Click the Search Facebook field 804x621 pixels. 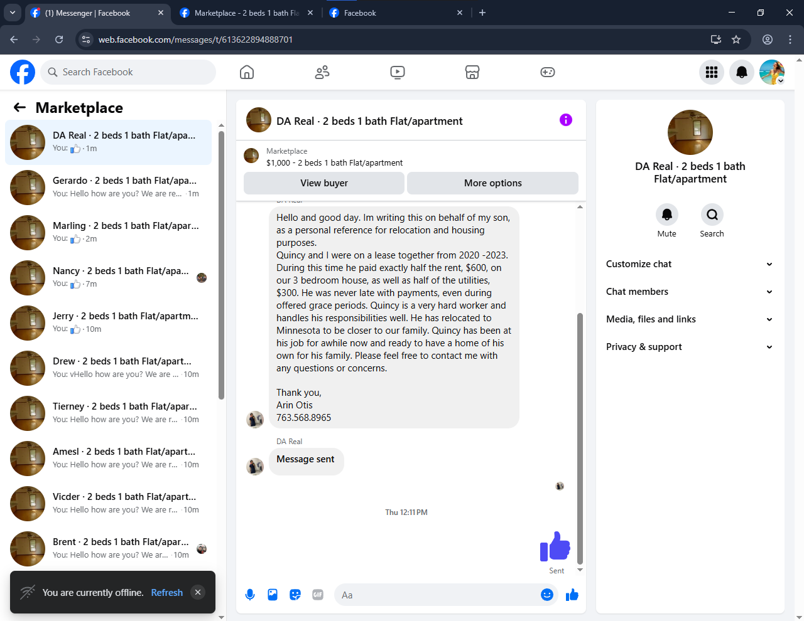coord(128,72)
